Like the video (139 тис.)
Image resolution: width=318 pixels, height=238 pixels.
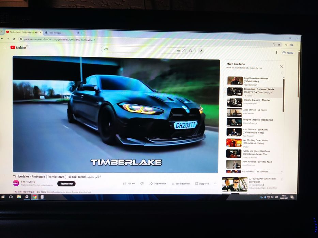[130, 184]
